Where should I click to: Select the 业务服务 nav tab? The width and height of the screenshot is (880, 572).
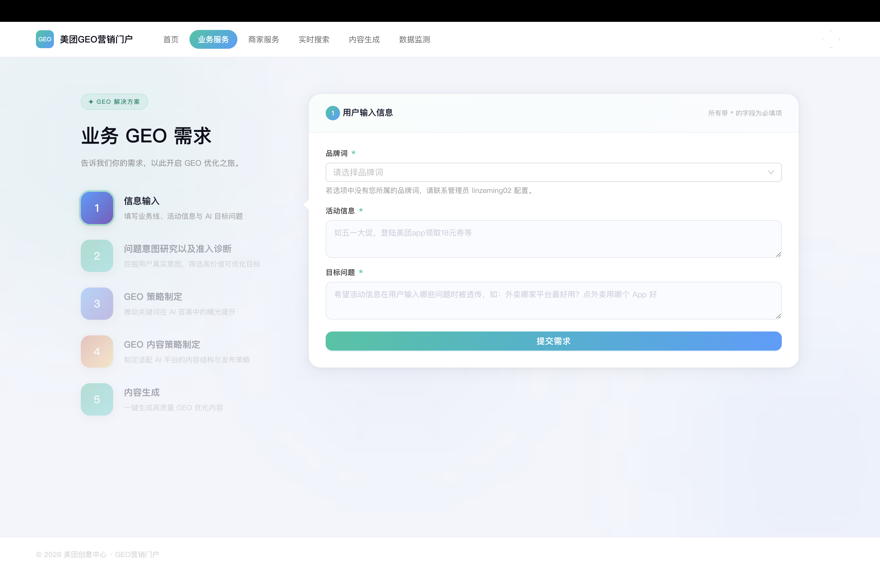click(x=213, y=39)
